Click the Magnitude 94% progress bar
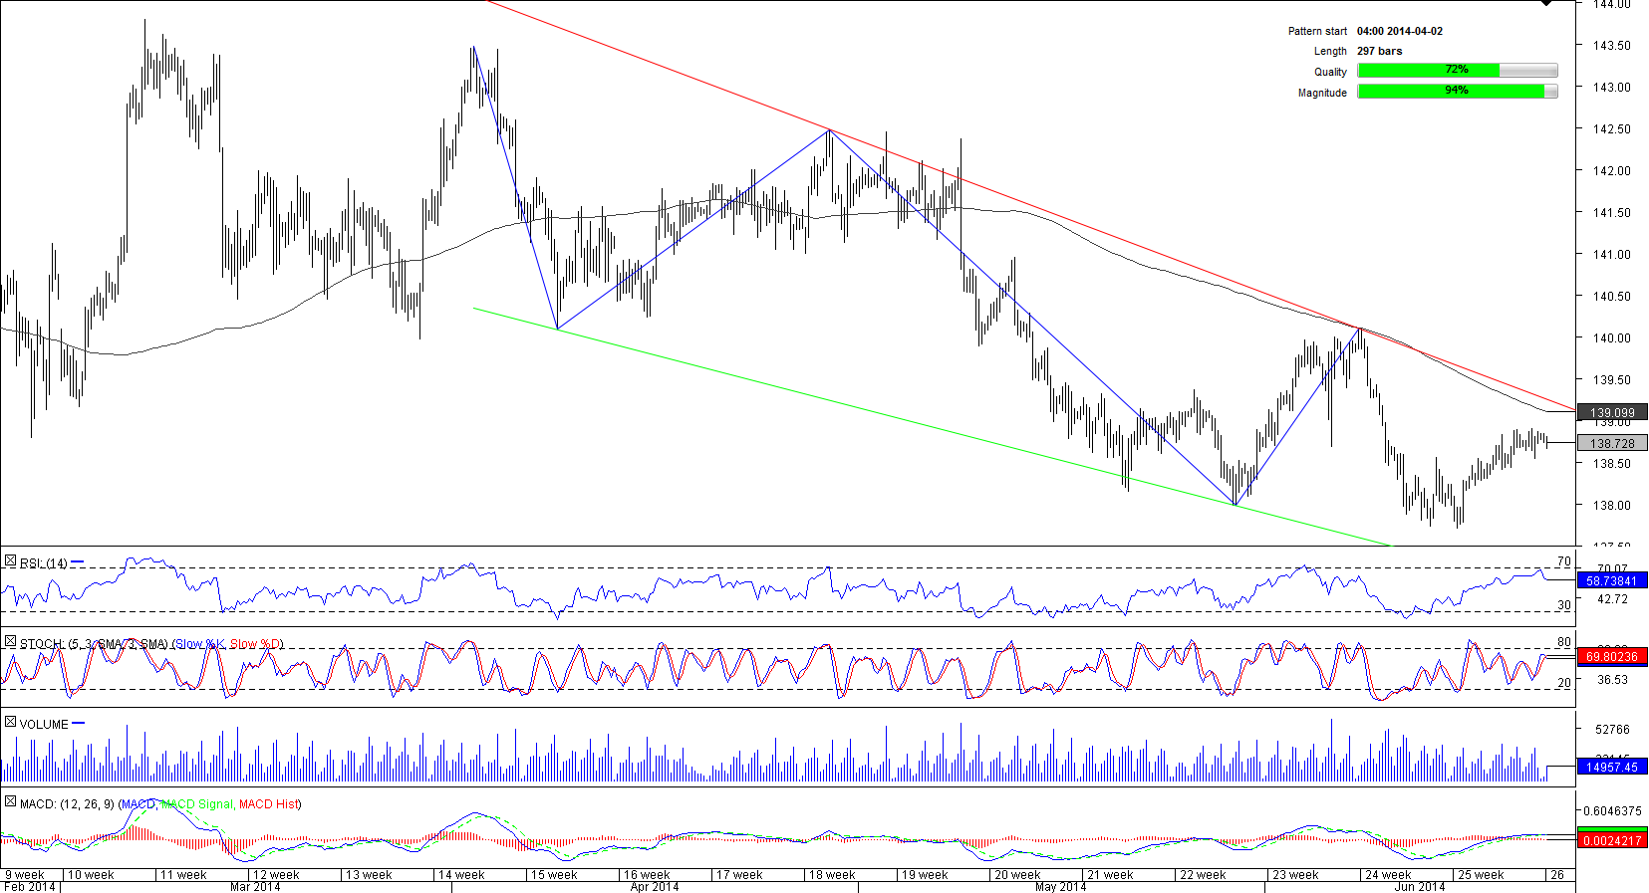 (x=1457, y=92)
